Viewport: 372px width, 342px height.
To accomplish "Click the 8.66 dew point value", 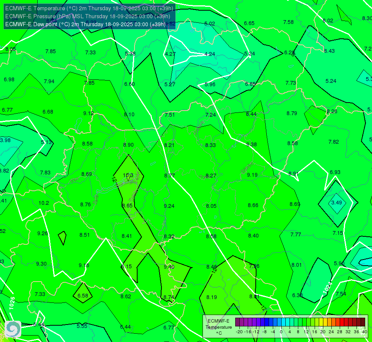I will (x=253, y=205).
